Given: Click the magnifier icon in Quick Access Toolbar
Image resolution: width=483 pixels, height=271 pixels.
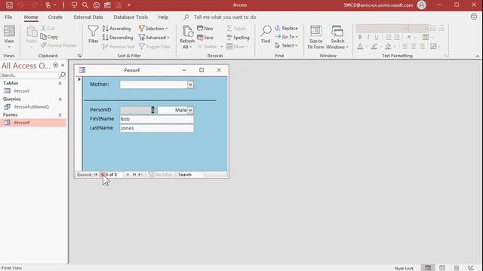Looking at the screenshot, I should pos(85,5).
